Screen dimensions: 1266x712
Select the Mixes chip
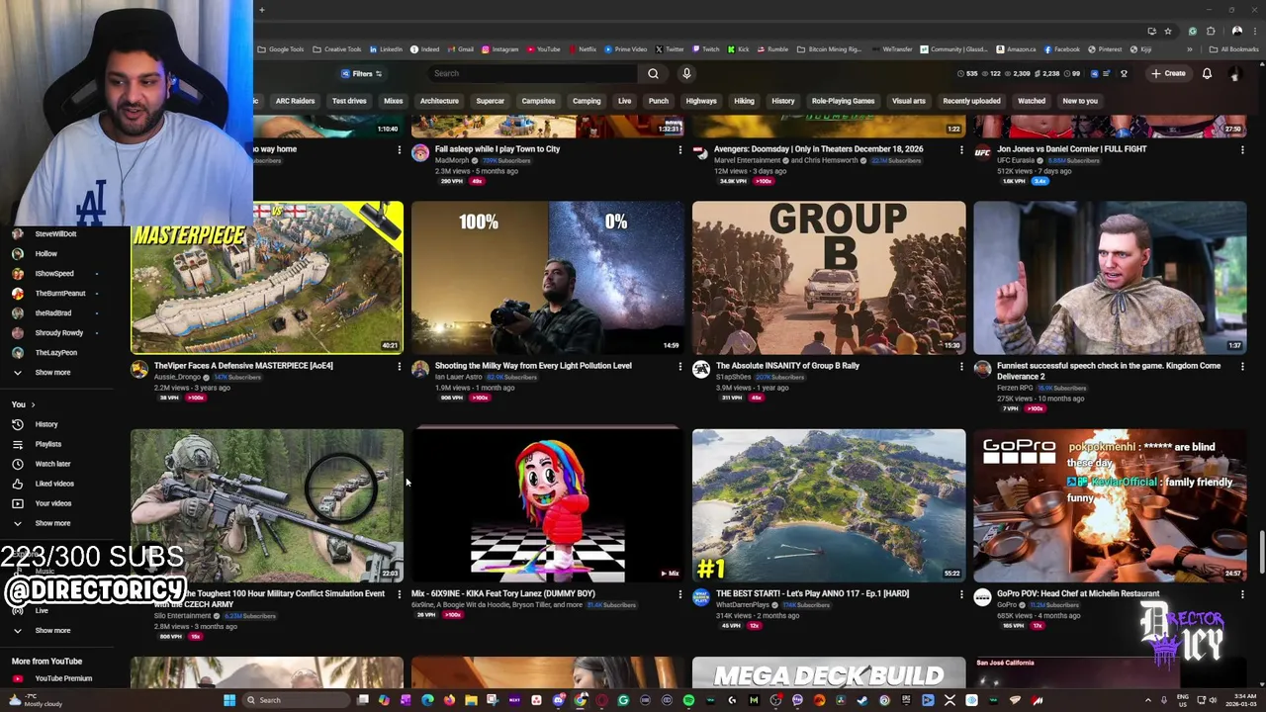[393, 101]
